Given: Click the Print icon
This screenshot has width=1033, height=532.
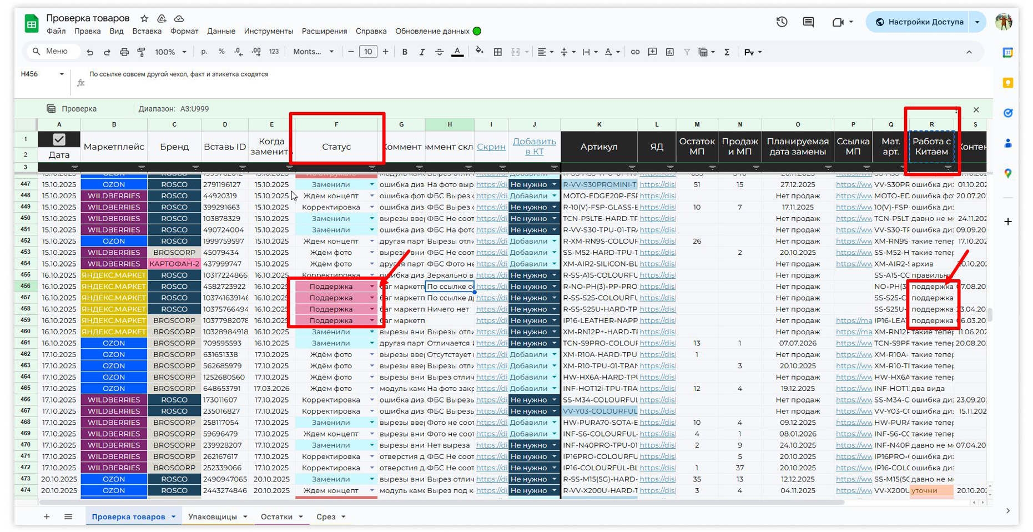Looking at the screenshot, I should pyautogui.click(x=124, y=52).
